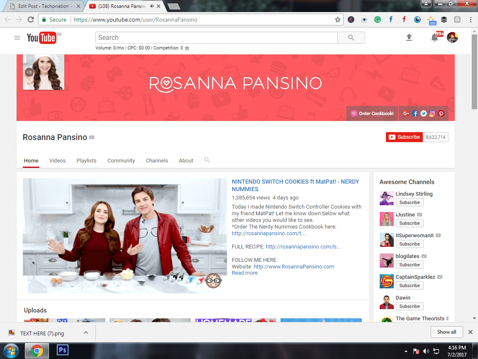Click the page vertical scrollbar thumb
478x359 pixels.
pos(474,72)
